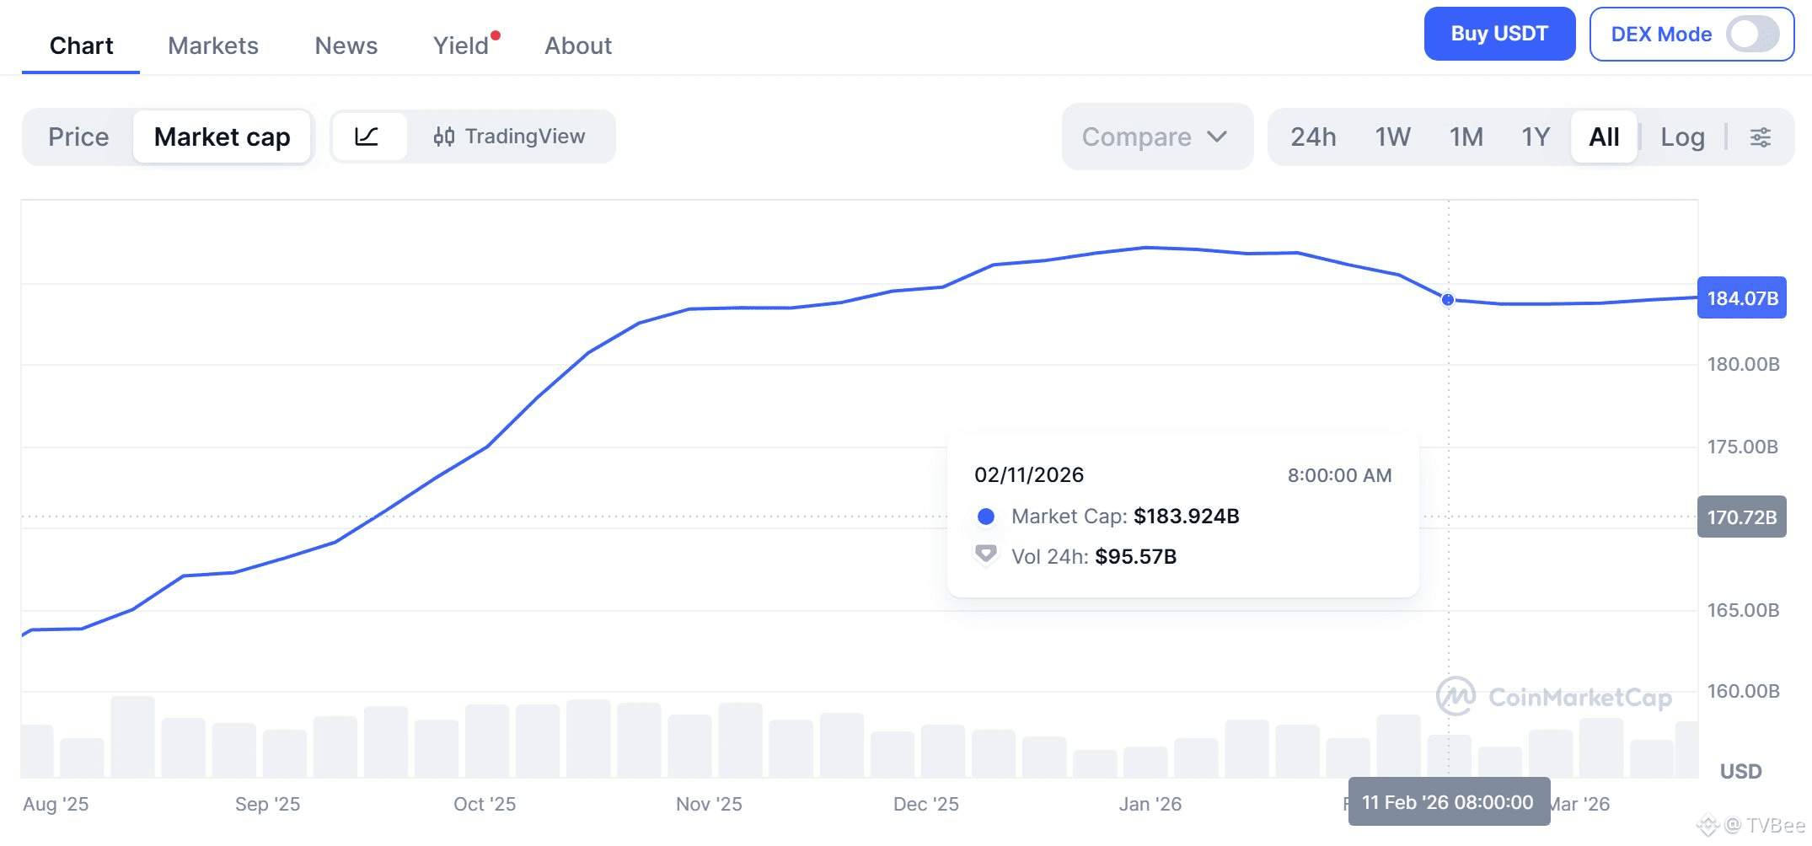Choose the 24h time range

1313,137
